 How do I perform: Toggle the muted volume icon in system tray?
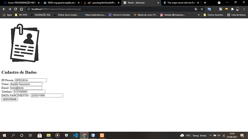point(219,135)
